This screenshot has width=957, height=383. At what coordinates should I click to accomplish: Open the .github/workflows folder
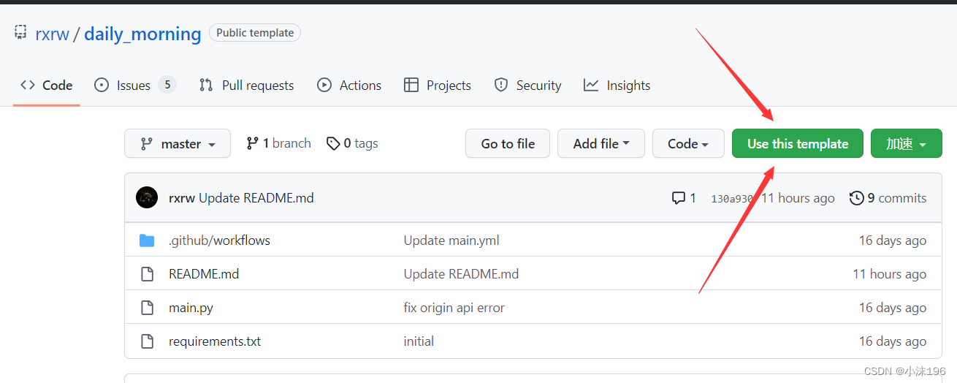tap(219, 240)
